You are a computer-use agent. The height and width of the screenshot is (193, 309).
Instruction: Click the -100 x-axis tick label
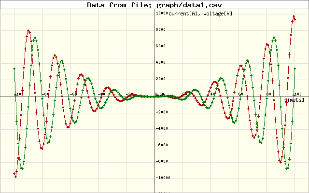(17, 94)
